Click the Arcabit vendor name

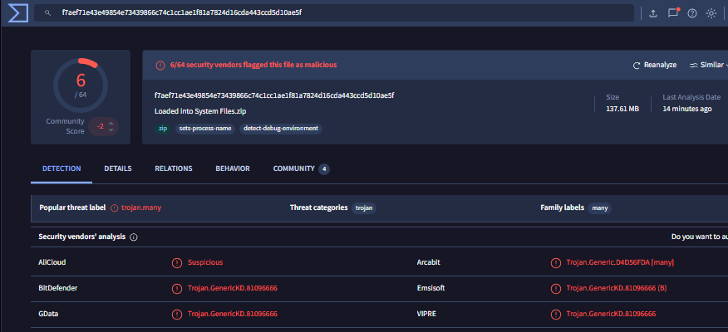(x=429, y=262)
